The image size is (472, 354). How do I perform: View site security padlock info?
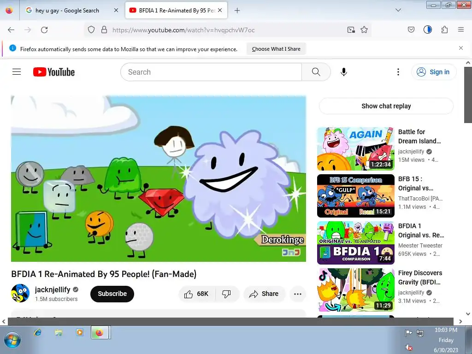click(104, 30)
